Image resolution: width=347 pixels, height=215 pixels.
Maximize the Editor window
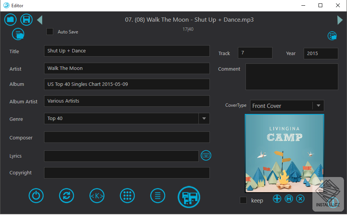pos(320,5)
